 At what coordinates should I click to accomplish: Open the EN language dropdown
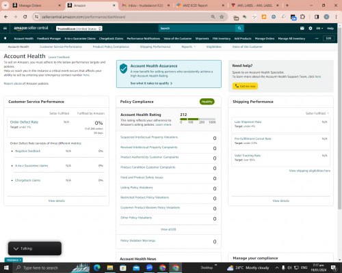coord(319,28)
